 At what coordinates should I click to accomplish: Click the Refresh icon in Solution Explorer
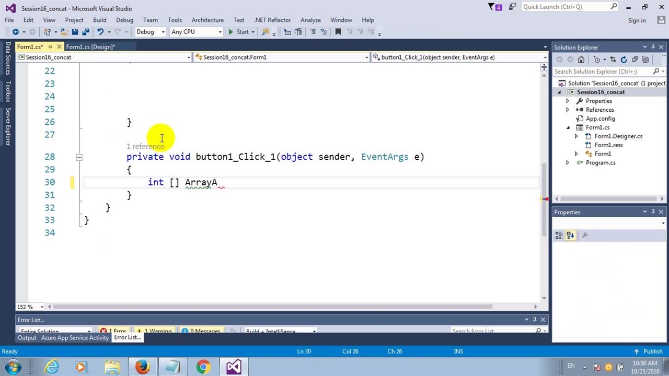pos(624,60)
